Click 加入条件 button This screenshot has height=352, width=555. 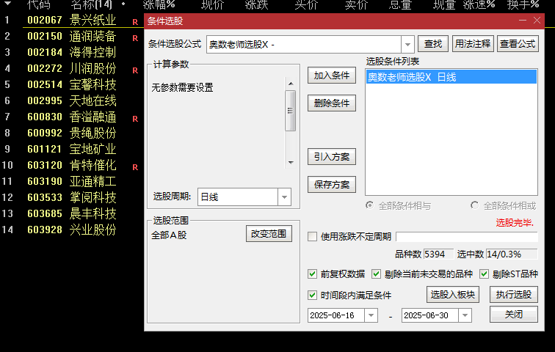pyautogui.click(x=332, y=76)
